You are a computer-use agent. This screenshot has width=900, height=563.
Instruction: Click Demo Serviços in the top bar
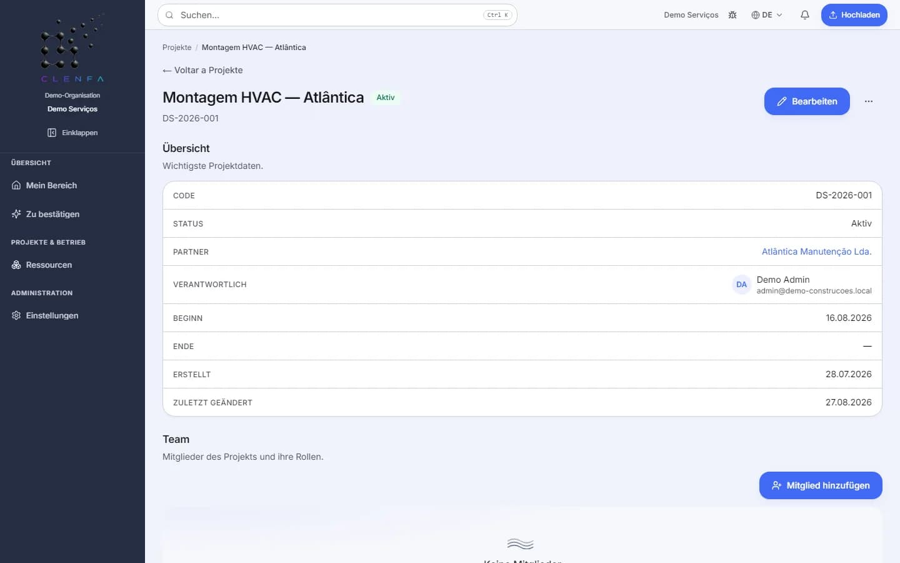tap(691, 15)
